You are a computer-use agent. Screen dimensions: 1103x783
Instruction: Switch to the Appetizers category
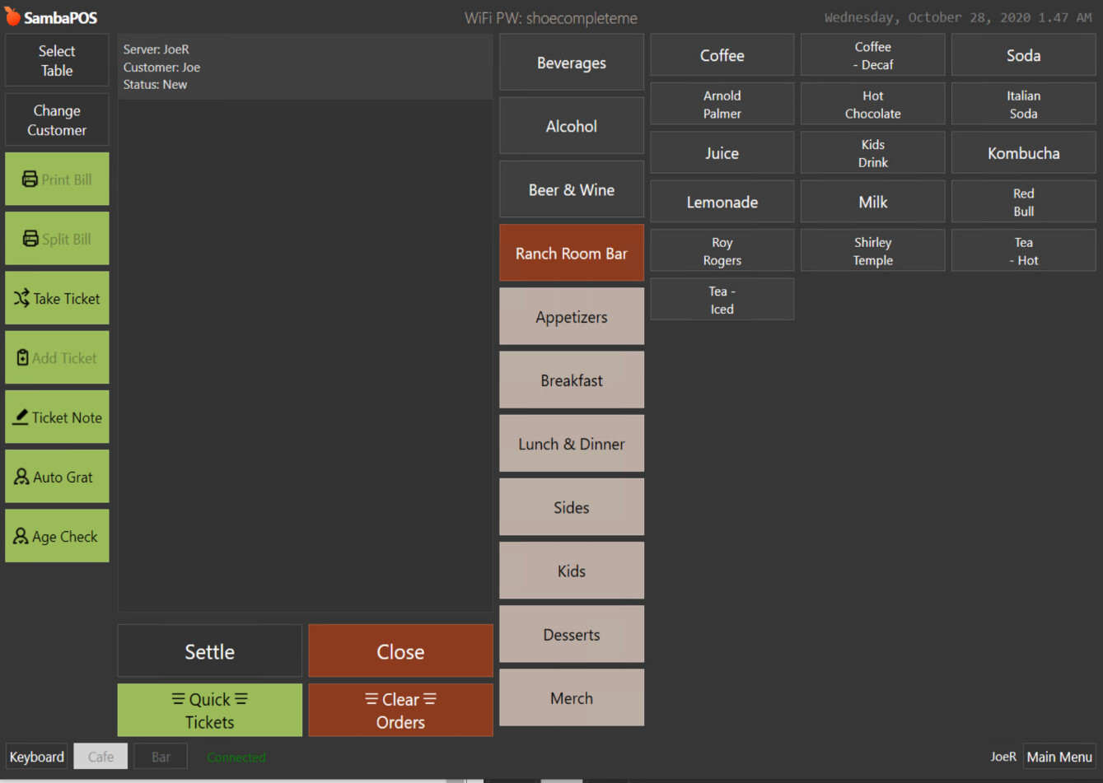coord(571,316)
